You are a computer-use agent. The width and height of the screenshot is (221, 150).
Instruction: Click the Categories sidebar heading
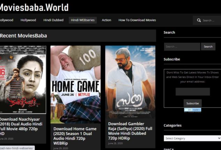173,125
